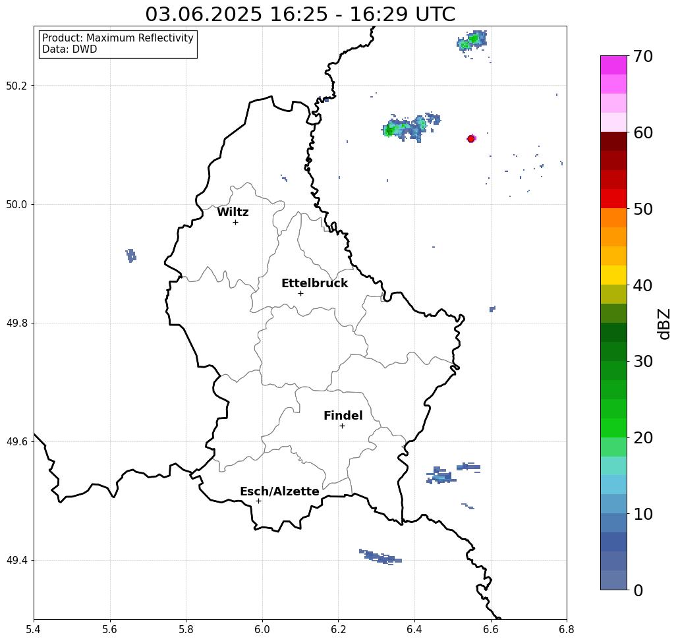Click the latitude label 50.0
The width and height of the screenshot is (678, 641).
(x=16, y=204)
